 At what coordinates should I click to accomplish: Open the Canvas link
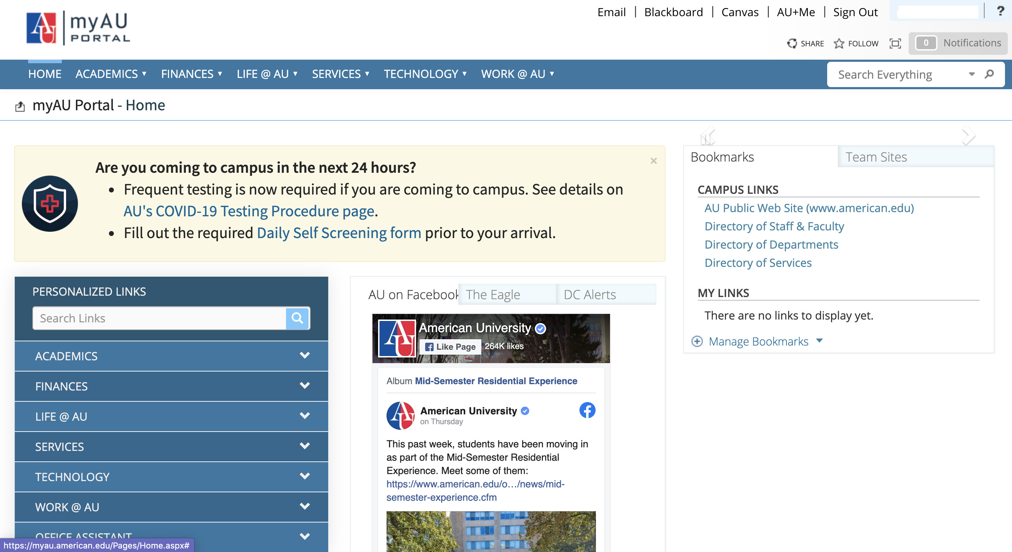tap(740, 12)
